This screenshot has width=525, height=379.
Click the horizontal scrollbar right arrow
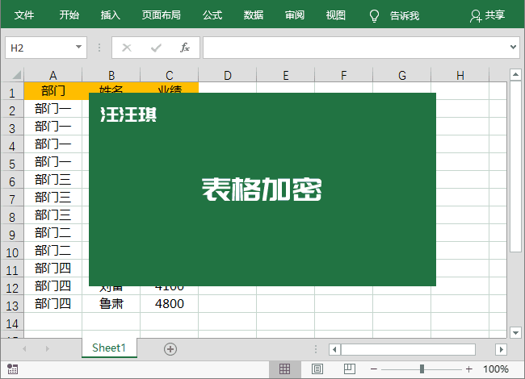coord(501,350)
